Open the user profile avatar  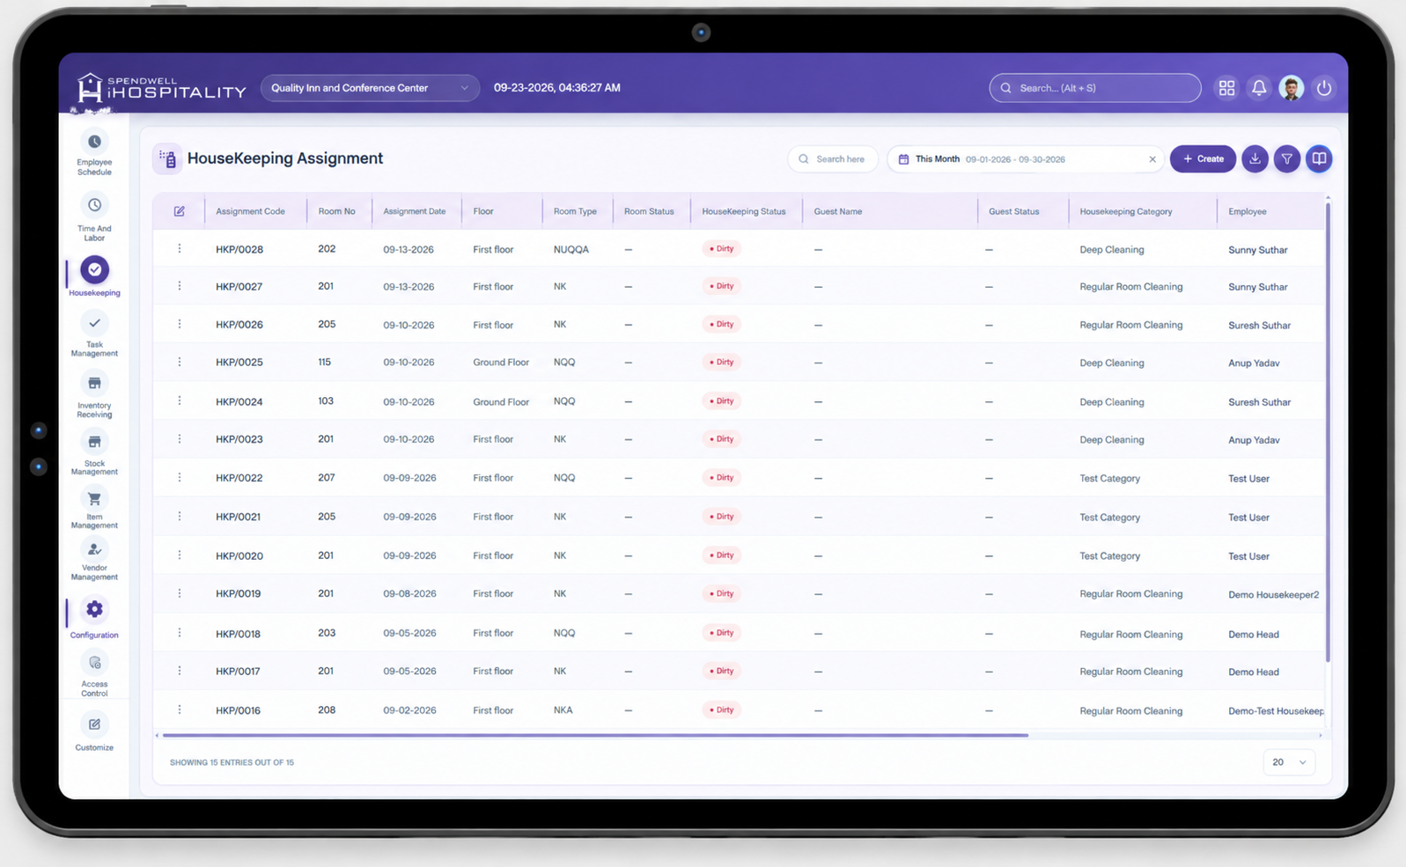tap(1292, 88)
